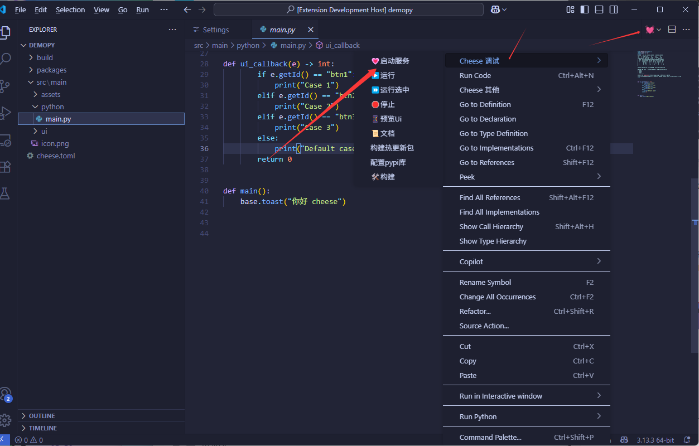Select the main.py editor tab
The width and height of the screenshot is (699, 446).
(283, 30)
